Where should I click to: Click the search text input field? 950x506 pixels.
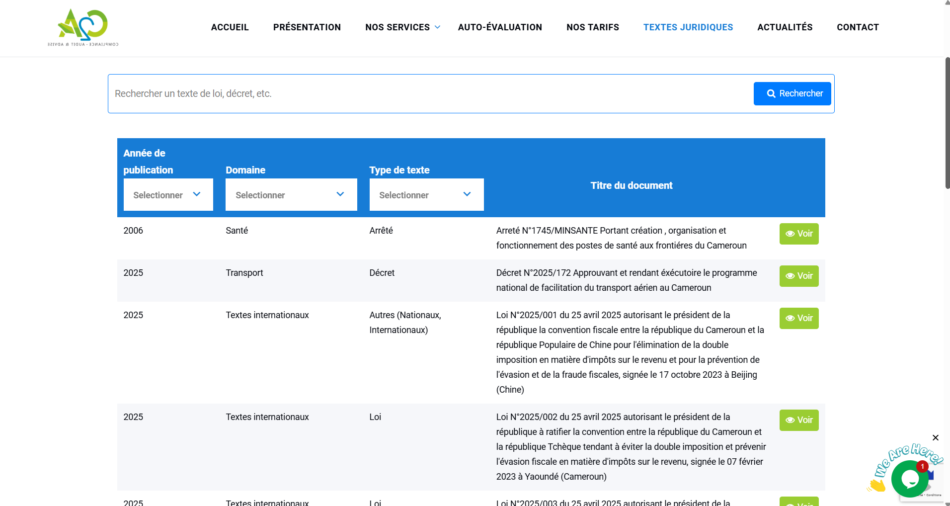(x=430, y=93)
